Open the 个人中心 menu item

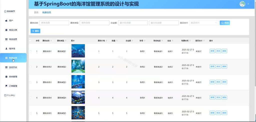[x=13, y=95]
